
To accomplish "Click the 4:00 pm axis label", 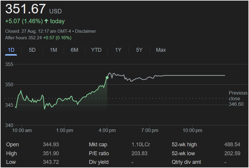I will pyautogui.click(x=107, y=130).
